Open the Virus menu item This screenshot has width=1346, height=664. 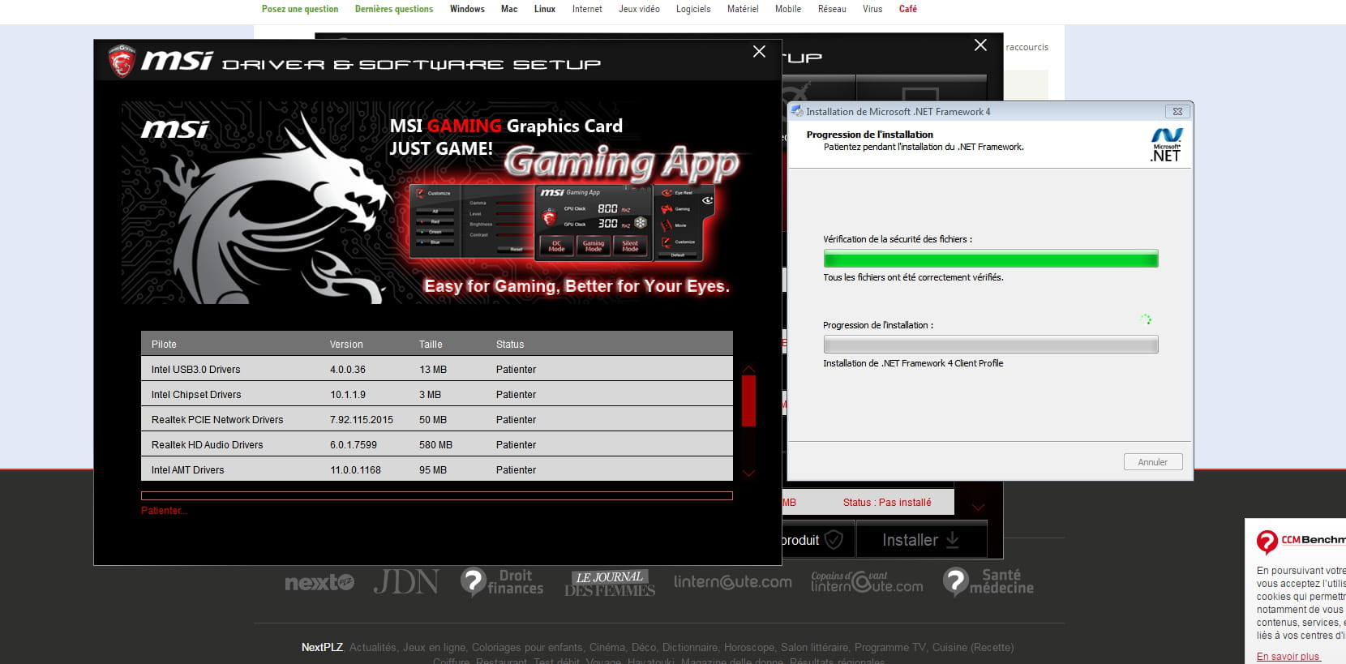point(872,9)
